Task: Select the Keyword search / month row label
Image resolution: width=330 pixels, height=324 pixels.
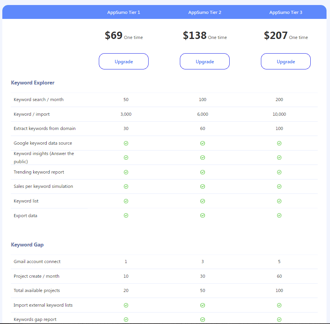Action: point(39,99)
